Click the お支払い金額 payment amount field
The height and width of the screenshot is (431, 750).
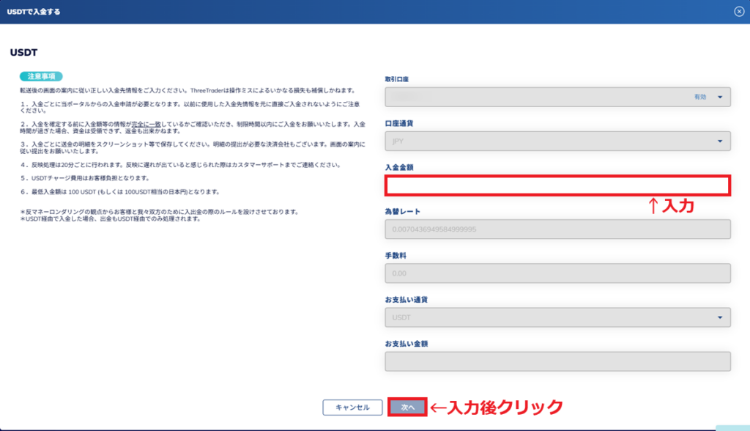pyautogui.click(x=557, y=362)
